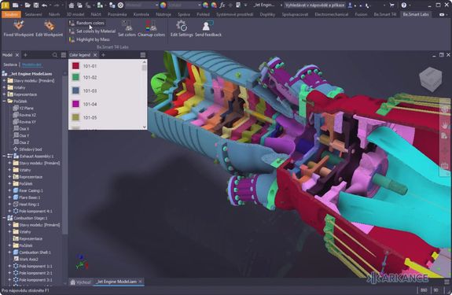The image size is (452, 295).
Task: Run Set colors by Material
Action: (x=92, y=31)
